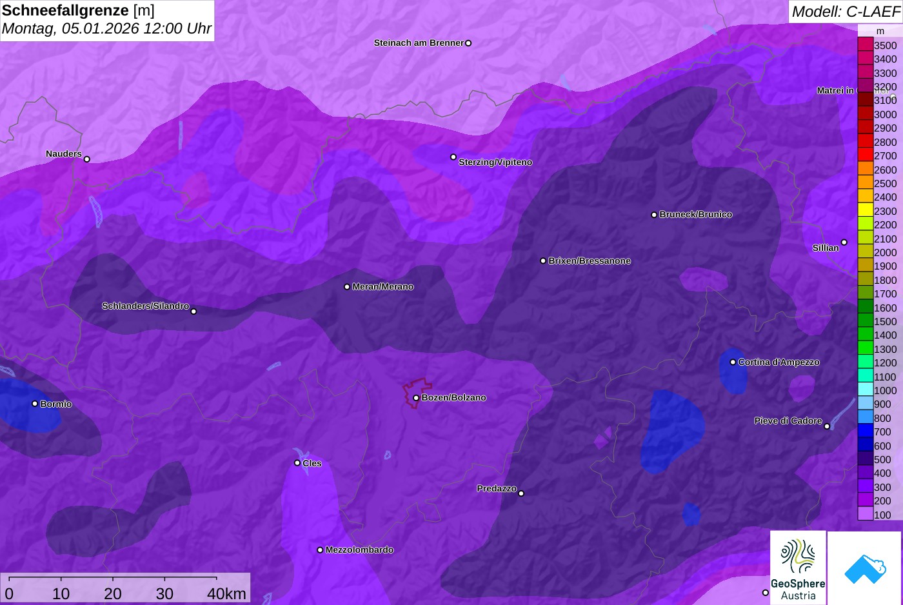Click the "Bruneck/Brunico" label text
The width and height of the screenshot is (903, 605).
click(696, 215)
